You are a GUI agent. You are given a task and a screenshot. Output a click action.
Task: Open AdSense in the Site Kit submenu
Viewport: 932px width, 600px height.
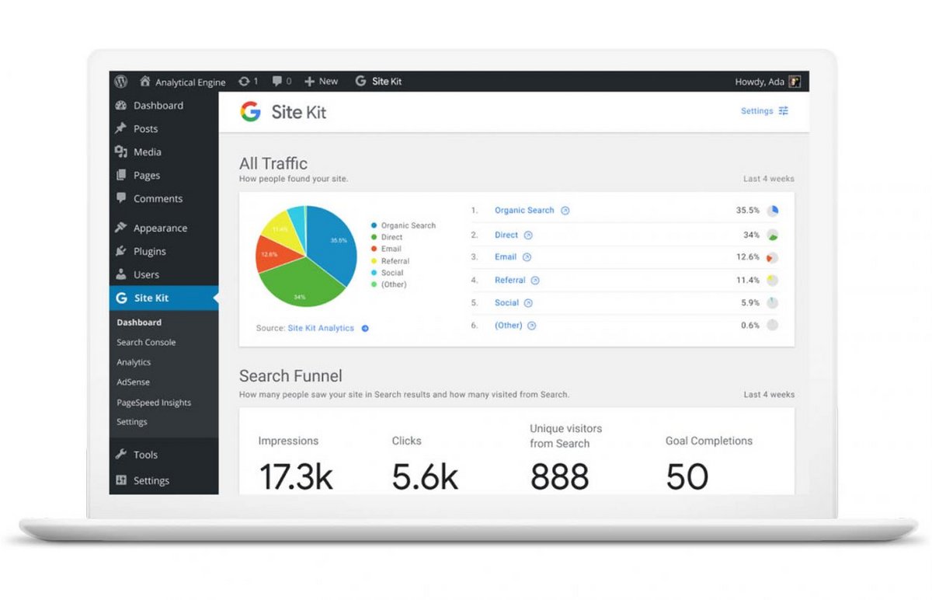(133, 382)
